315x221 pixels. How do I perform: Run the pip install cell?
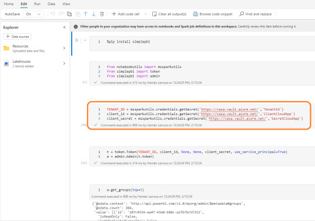click(x=77, y=40)
